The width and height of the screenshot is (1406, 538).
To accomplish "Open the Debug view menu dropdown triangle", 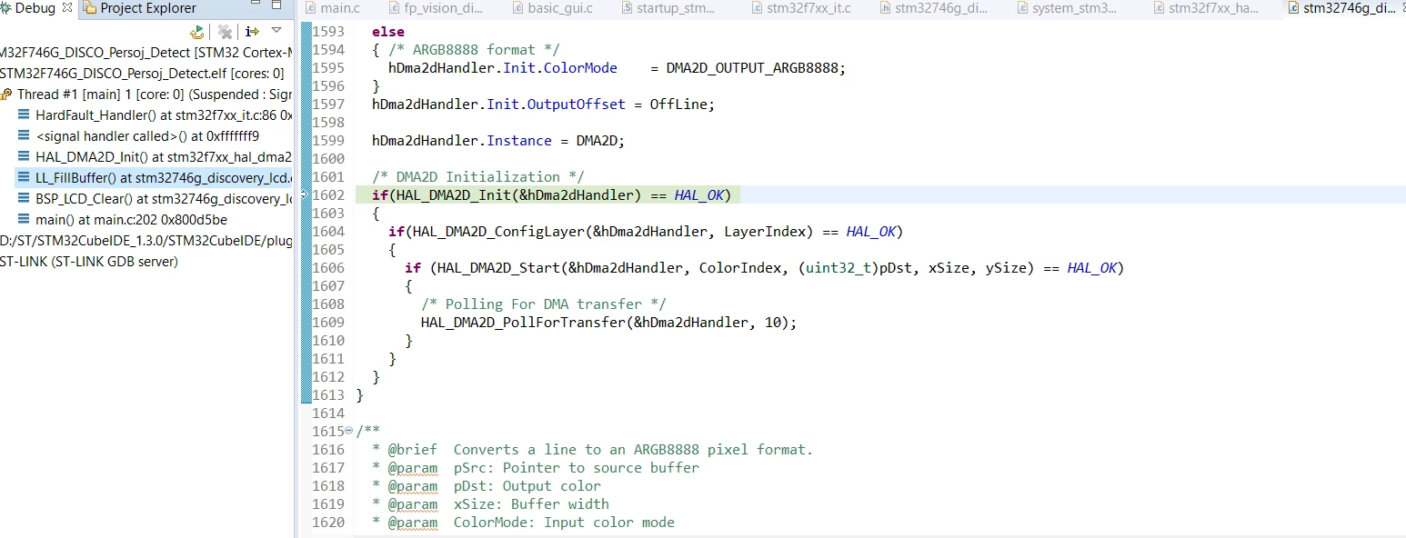I will pyautogui.click(x=276, y=31).
